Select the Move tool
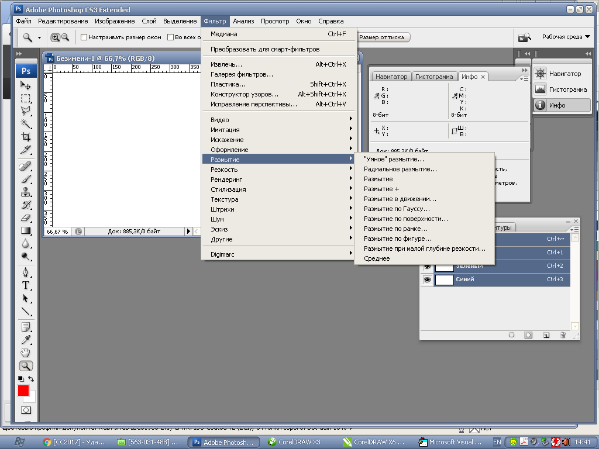The width and height of the screenshot is (599, 449). (x=26, y=85)
